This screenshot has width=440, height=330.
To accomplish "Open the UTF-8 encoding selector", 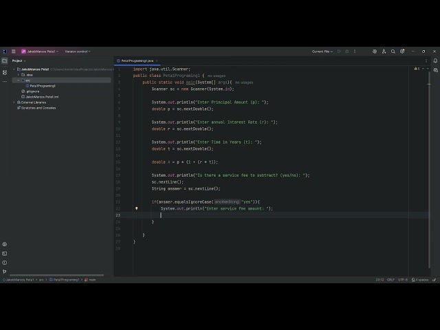I will tap(403, 280).
